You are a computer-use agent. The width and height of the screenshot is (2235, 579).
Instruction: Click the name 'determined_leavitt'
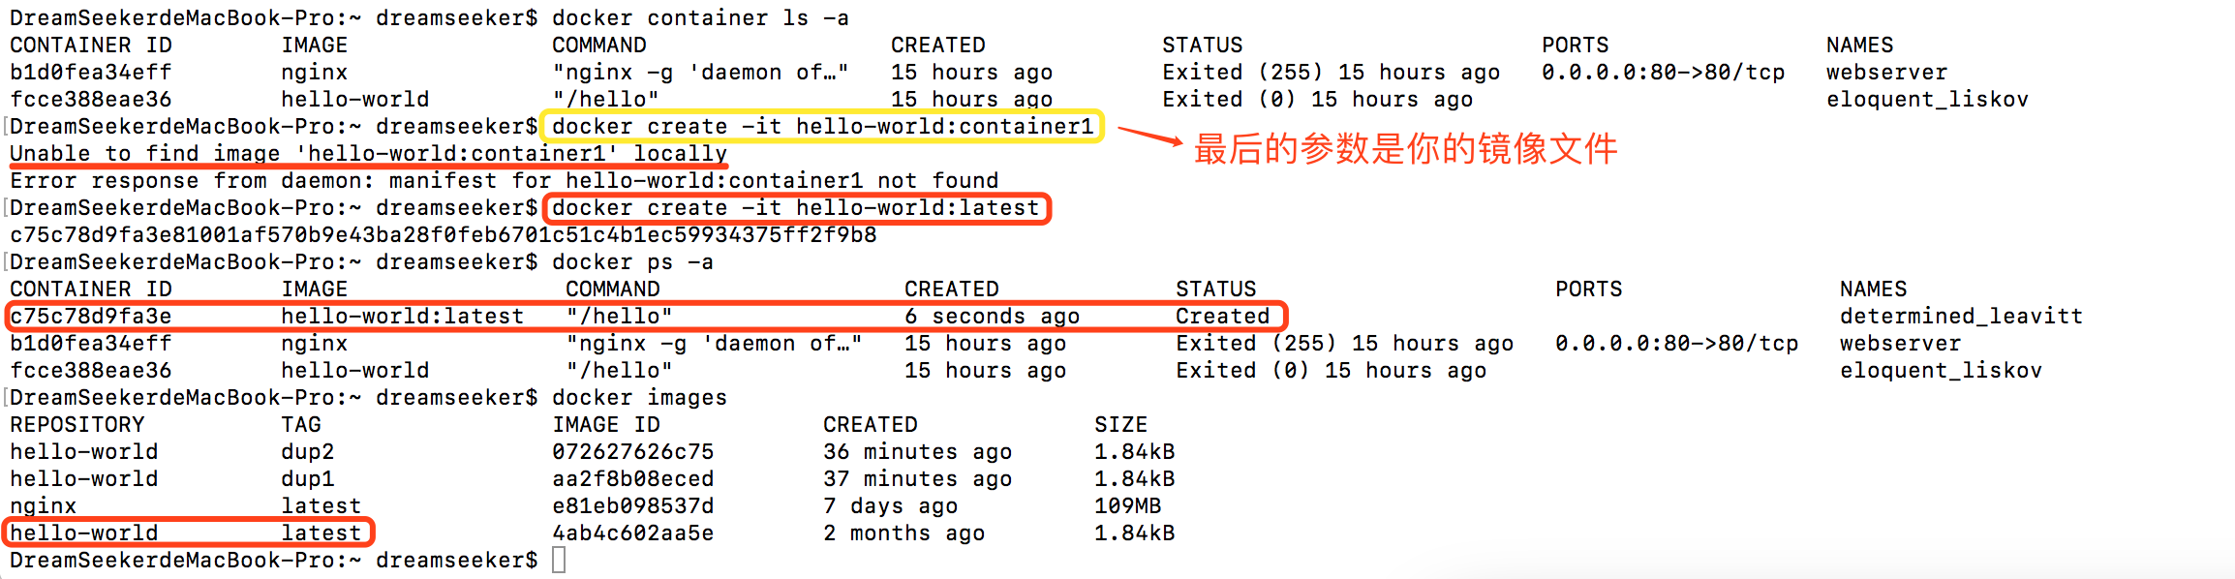coord(1961,316)
